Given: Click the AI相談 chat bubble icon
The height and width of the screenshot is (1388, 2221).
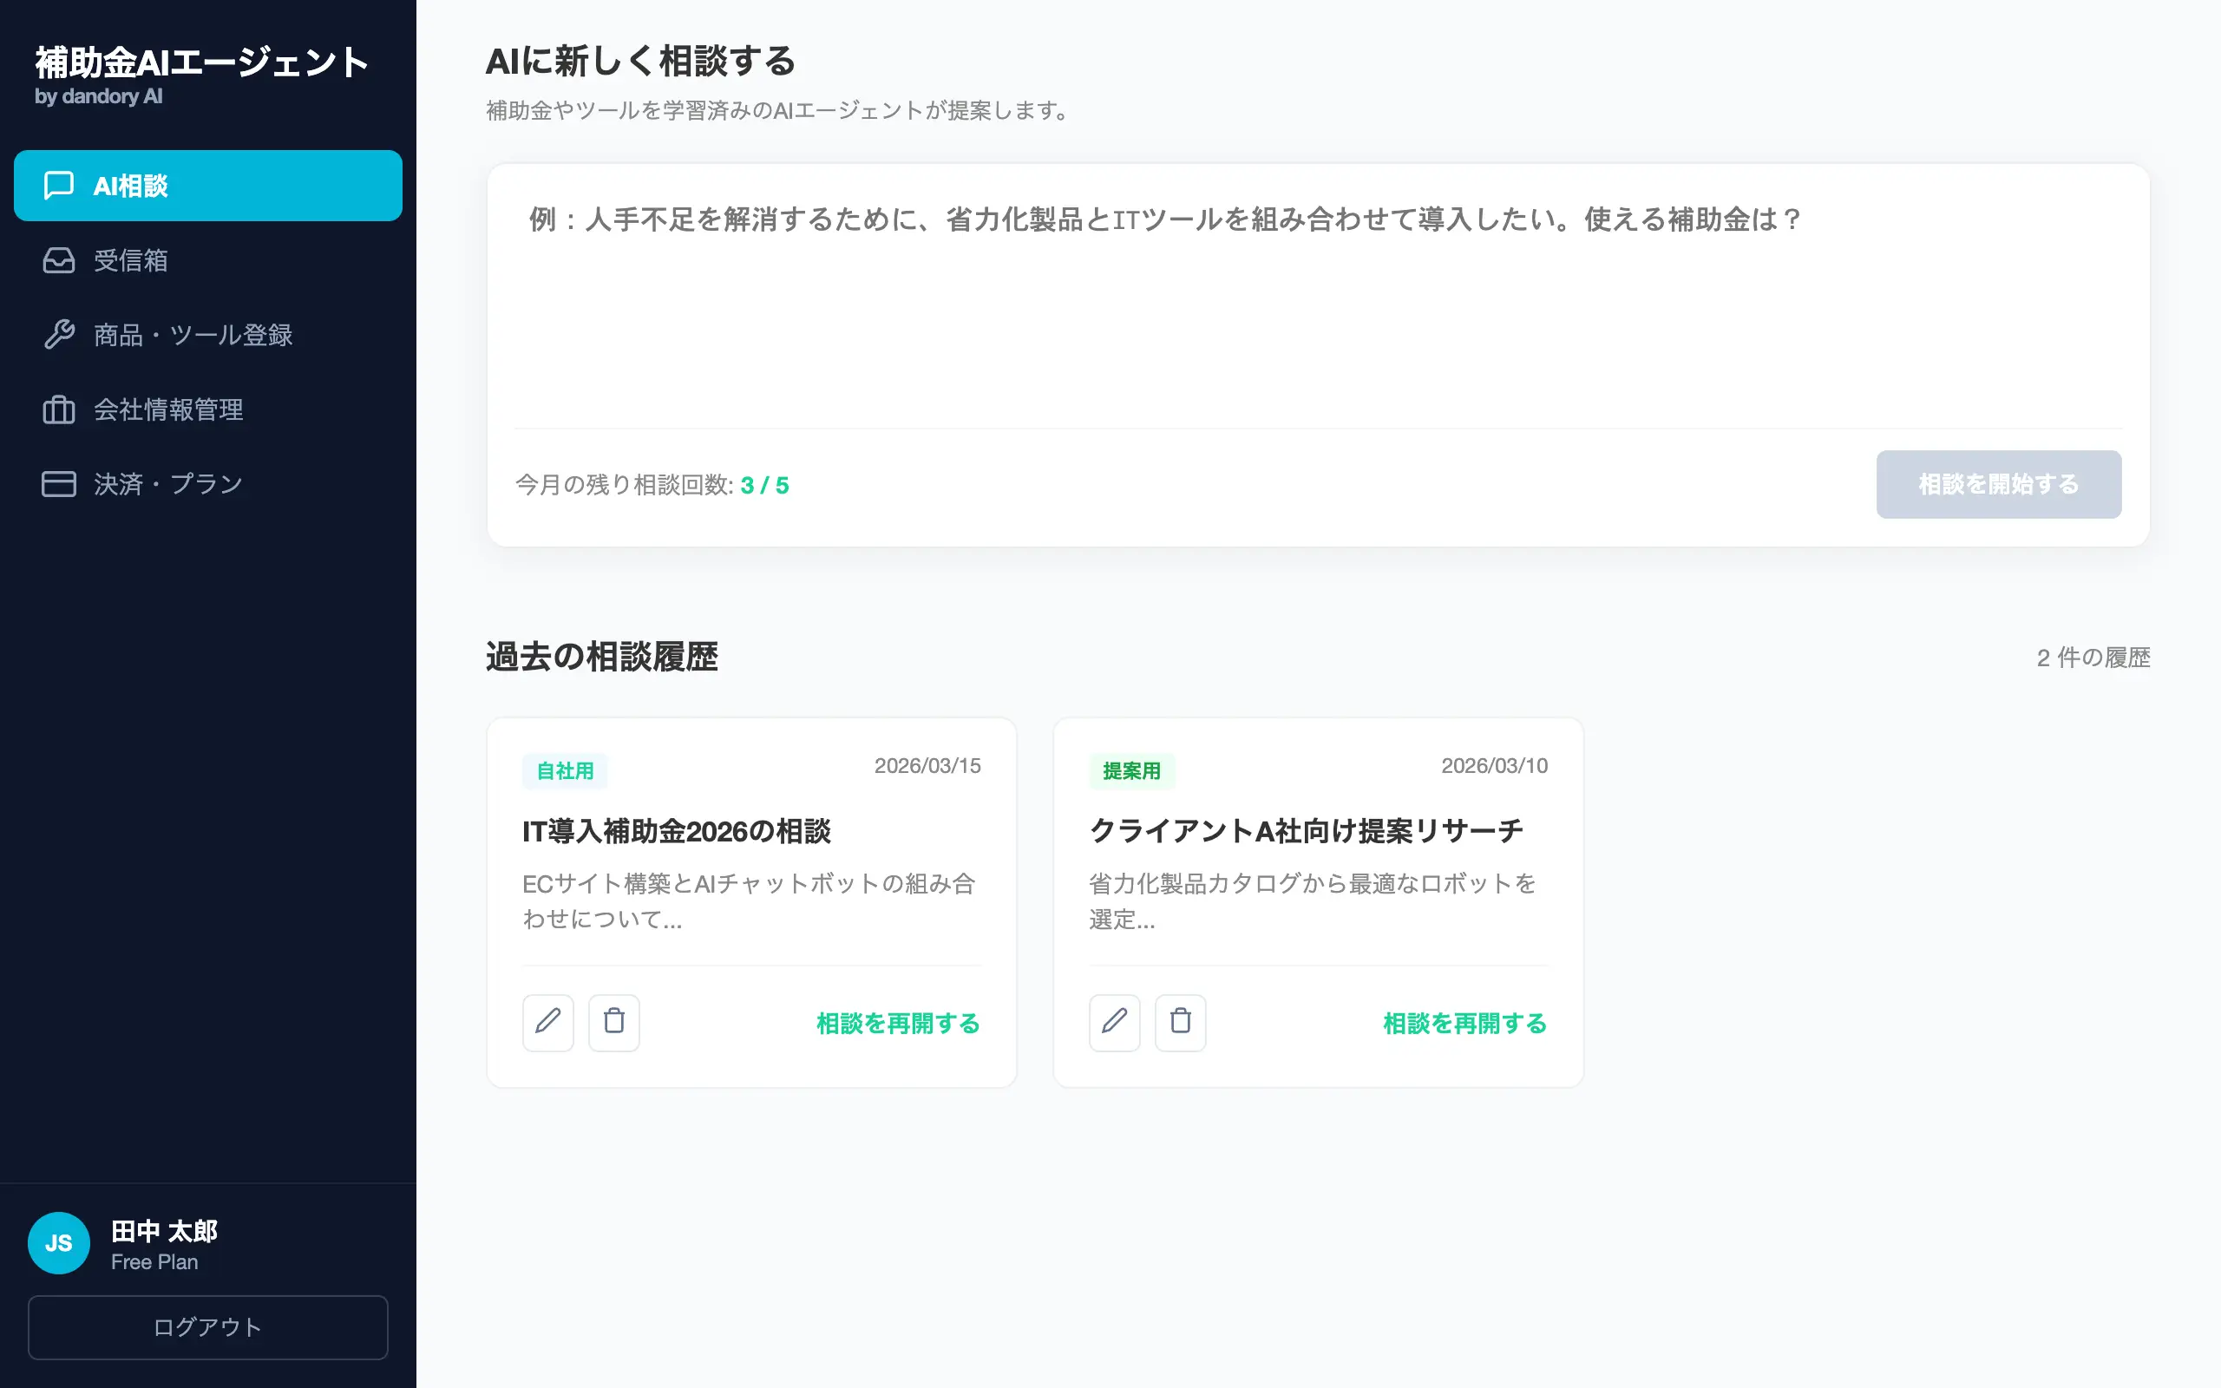Looking at the screenshot, I should 59,186.
